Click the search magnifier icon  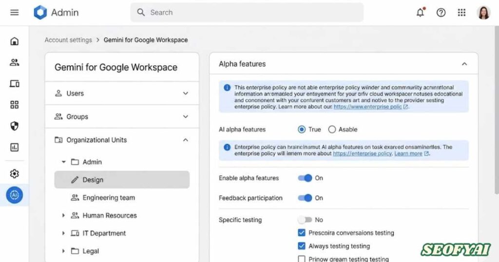(x=141, y=12)
